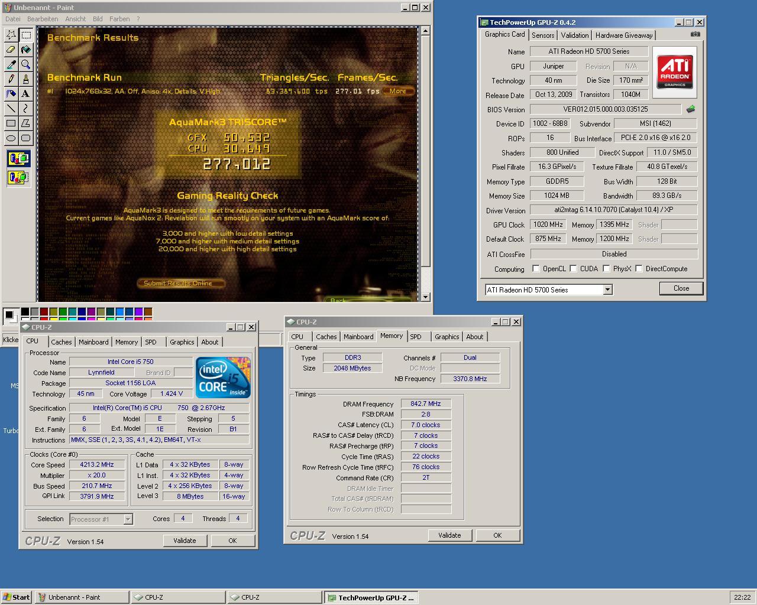Pick the straight Line tool
Screen dimensions: 757x605
pyautogui.click(x=11, y=108)
